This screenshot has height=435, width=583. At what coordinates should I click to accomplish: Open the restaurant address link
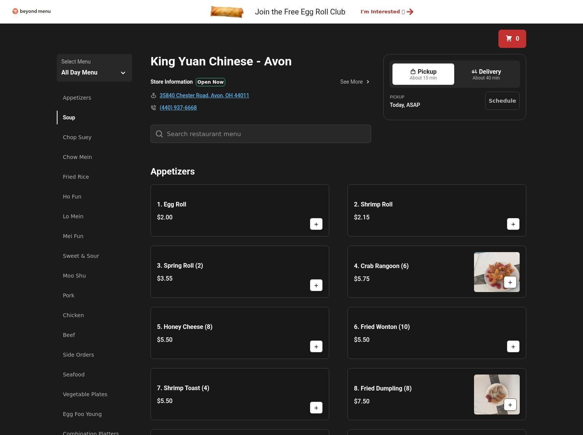[204, 95]
